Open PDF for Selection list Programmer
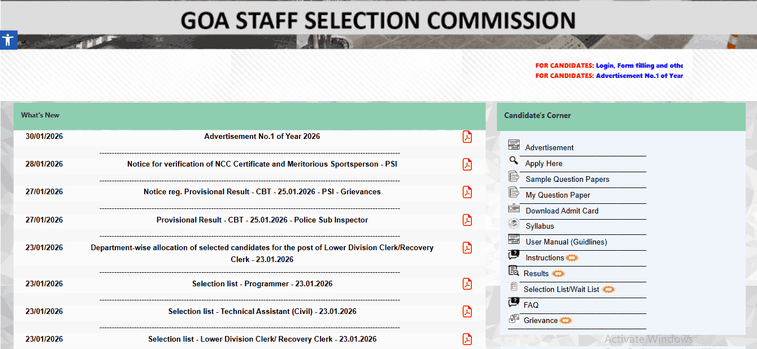The height and width of the screenshot is (349, 757). [467, 283]
